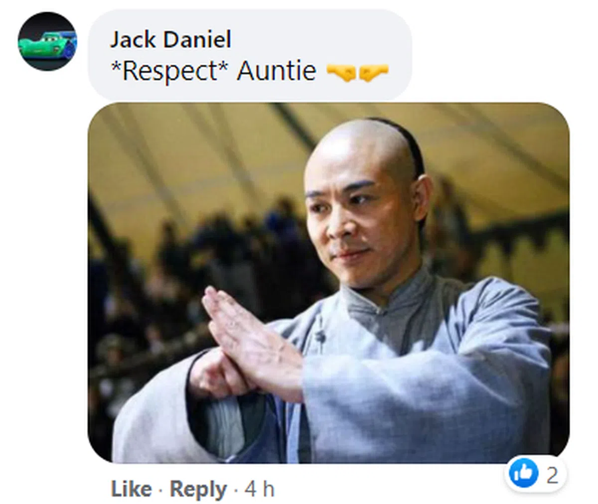Open the attached martial arts photo
598x504 pixels.
[x=329, y=282]
